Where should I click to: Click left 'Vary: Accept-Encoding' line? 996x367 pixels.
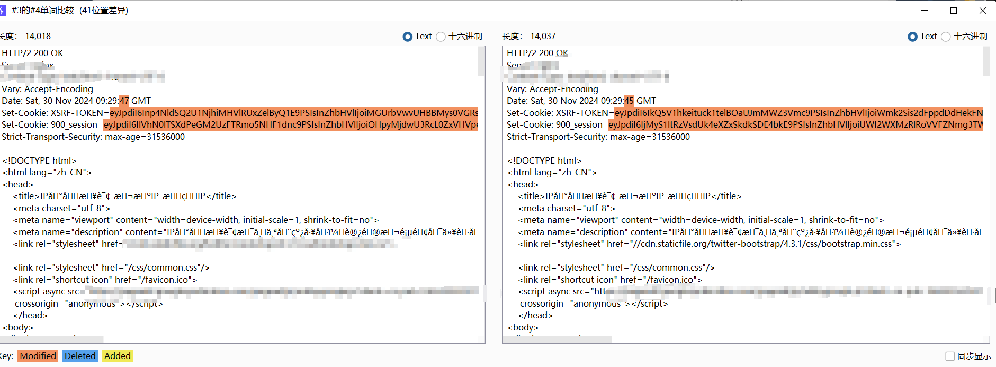[x=48, y=89]
